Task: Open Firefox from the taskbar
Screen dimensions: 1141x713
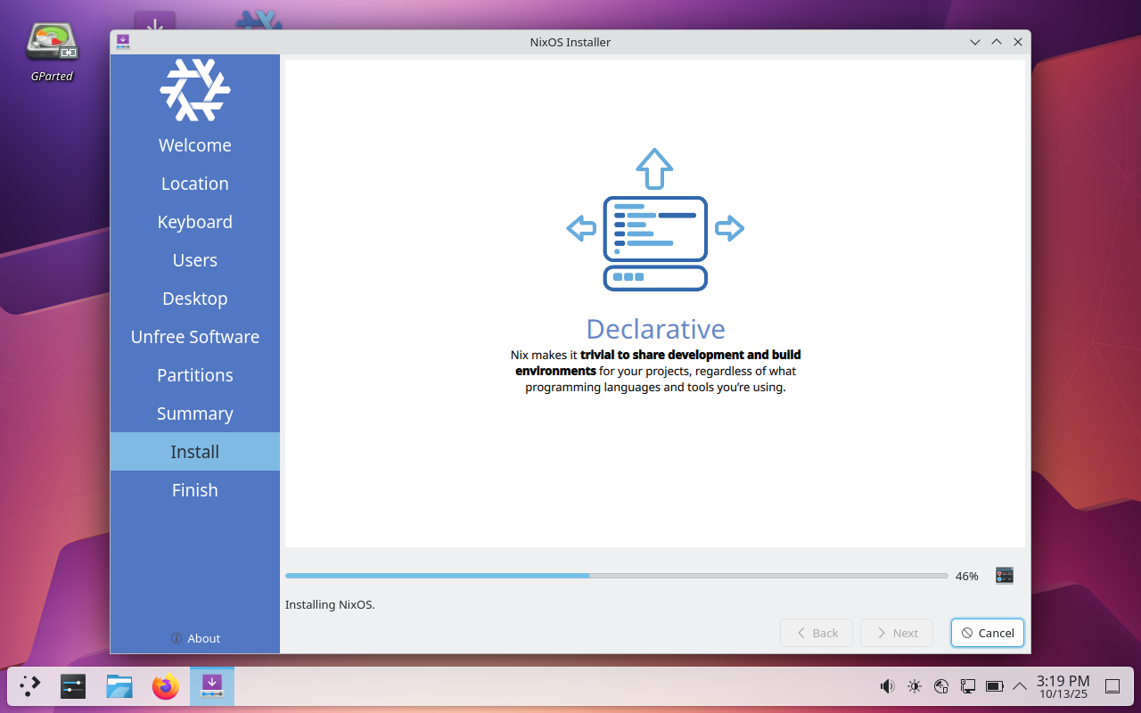Action: point(165,686)
